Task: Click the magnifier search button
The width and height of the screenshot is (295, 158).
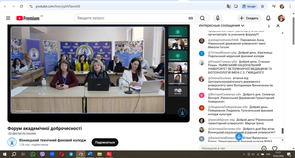Action: point(202,18)
